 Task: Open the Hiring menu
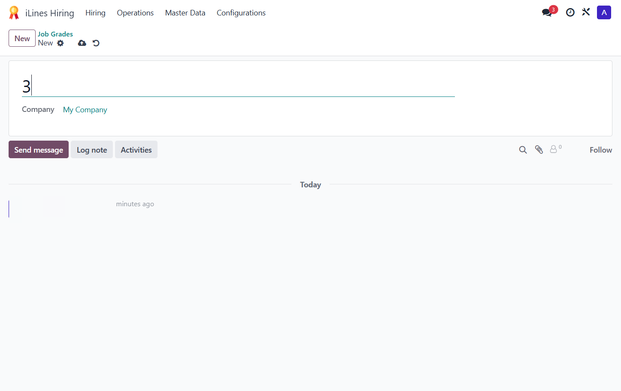(95, 13)
